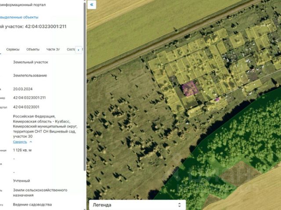Viewport: 281px width, 210px height.
Task: Click the Земельный участок type value
Action: tap(31, 62)
